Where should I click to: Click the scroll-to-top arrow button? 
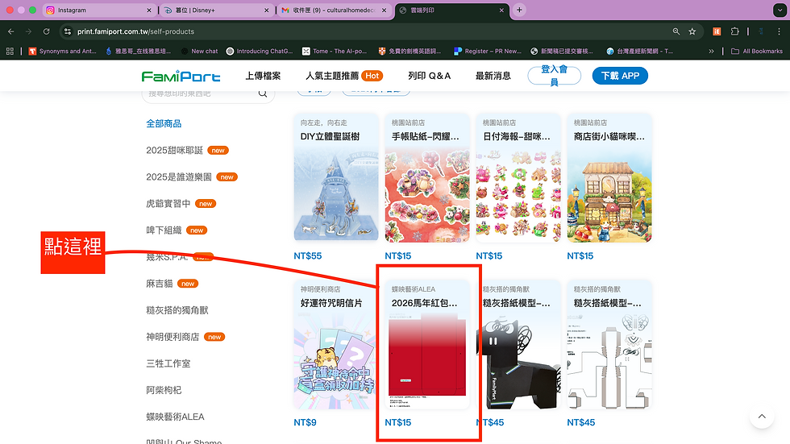pos(762,417)
